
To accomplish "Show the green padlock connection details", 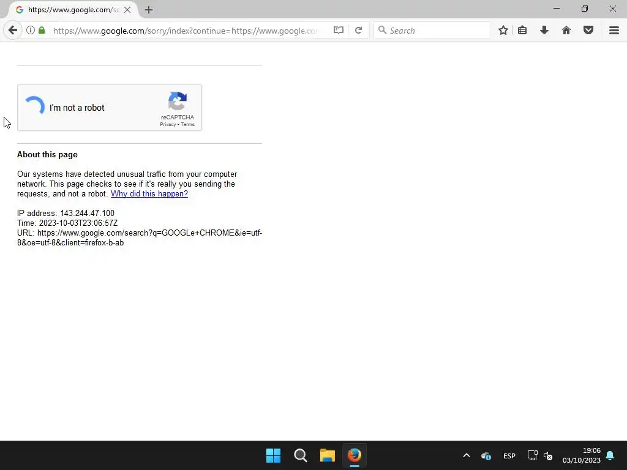I will click(42, 31).
